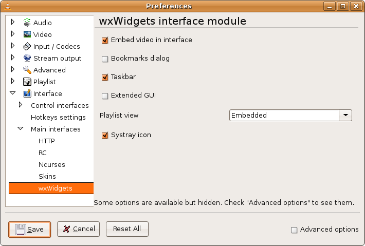This screenshot has width=365, height=246.
Task: Select Skins in the interface tree
Action: point(47,176)
